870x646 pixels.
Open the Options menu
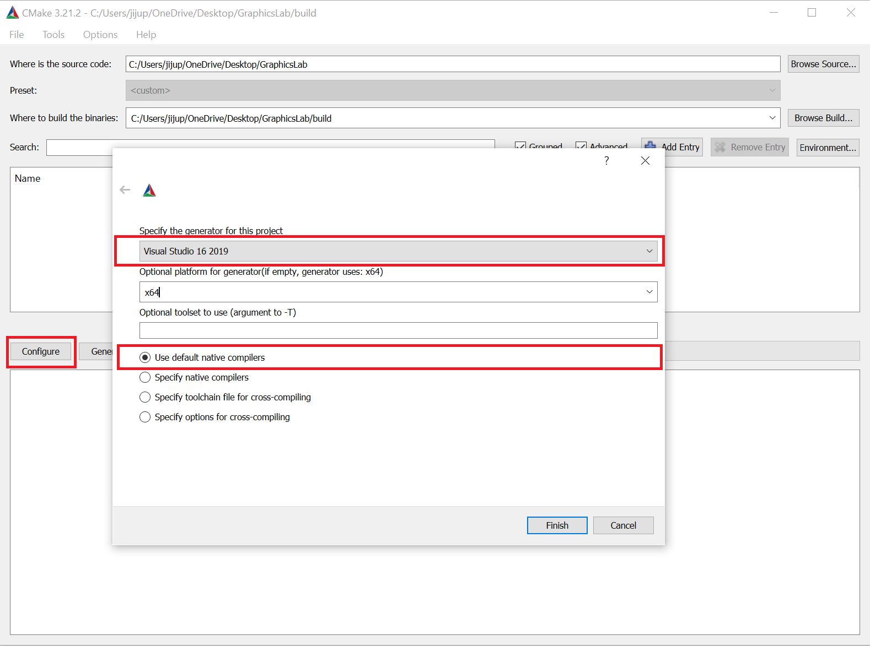click(100, 34)
